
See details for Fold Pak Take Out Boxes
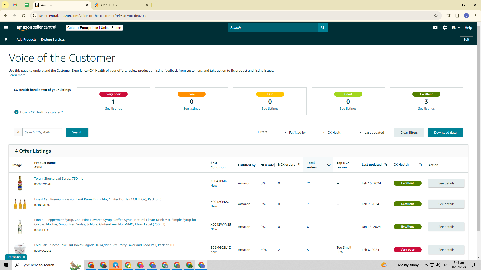click(x=446, y=250)
